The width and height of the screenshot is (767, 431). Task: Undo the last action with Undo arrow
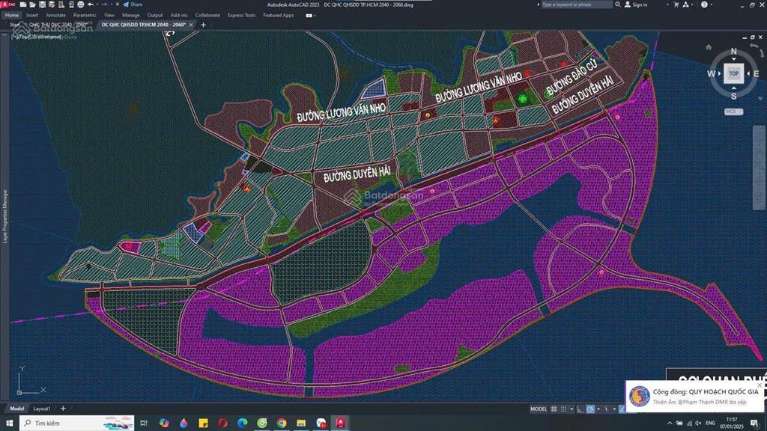[91, 4]
